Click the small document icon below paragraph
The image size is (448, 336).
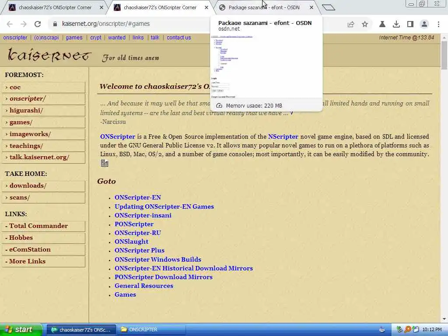[105, 164]
